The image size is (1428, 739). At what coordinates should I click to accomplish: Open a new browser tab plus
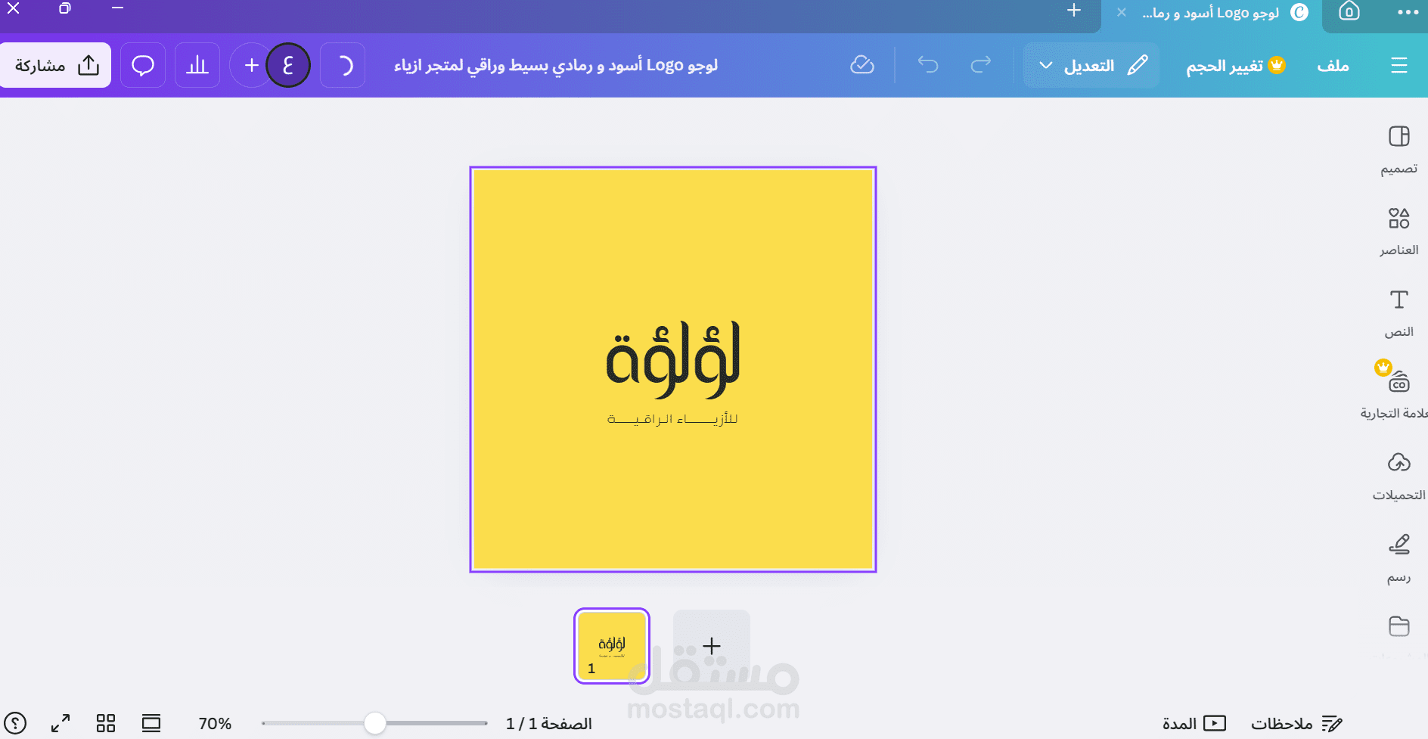pos(1074,11)
